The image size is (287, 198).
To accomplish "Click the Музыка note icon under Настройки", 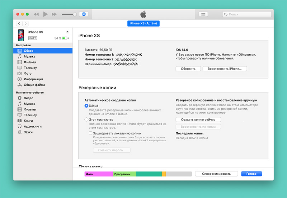I will (x=20, y=56).
